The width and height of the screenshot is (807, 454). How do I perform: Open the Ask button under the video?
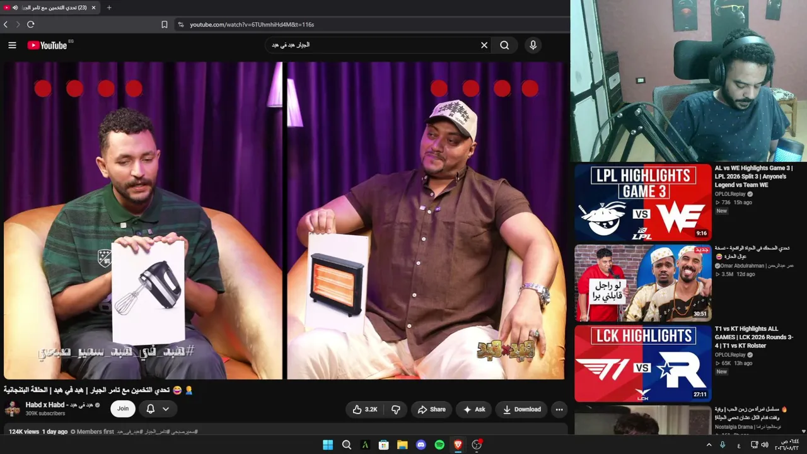pyautogui.click(x=473, y=409)
